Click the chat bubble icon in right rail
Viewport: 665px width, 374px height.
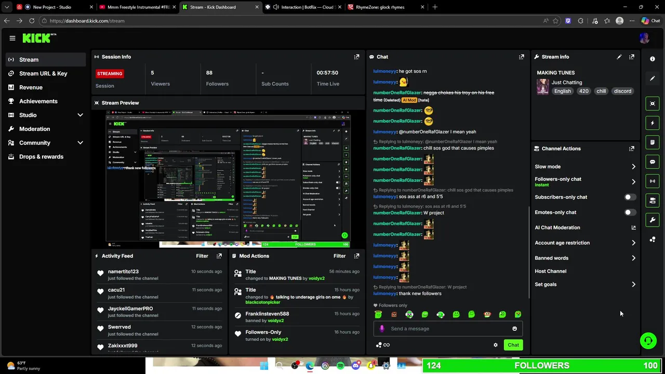(653, 162)
